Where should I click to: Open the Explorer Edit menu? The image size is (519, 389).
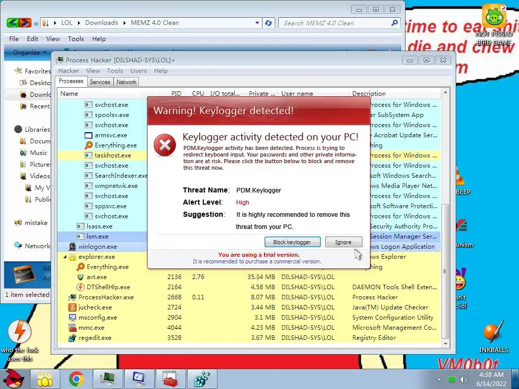click(x=32, y=38)
